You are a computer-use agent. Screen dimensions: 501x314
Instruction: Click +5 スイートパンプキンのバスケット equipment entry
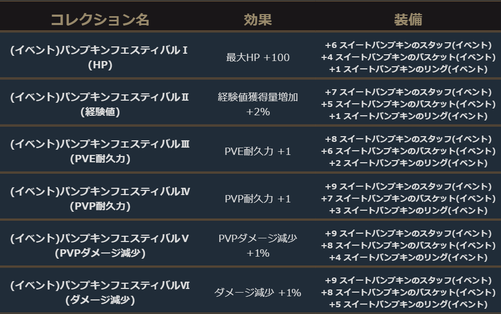pos(408,104)
